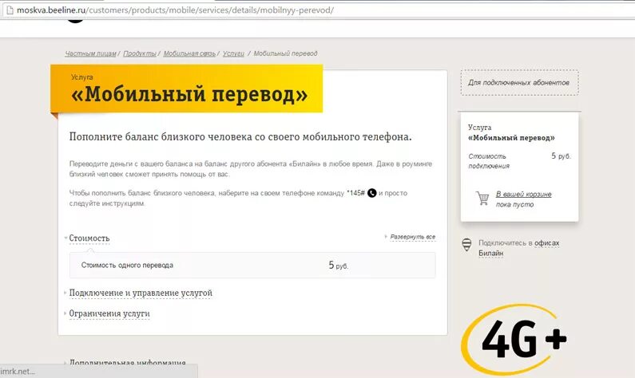Image resolution: width=635 pixels, height=378 pixels.
Task: Expand 'Ограничения услуги' section
Action: coord(109,313)
